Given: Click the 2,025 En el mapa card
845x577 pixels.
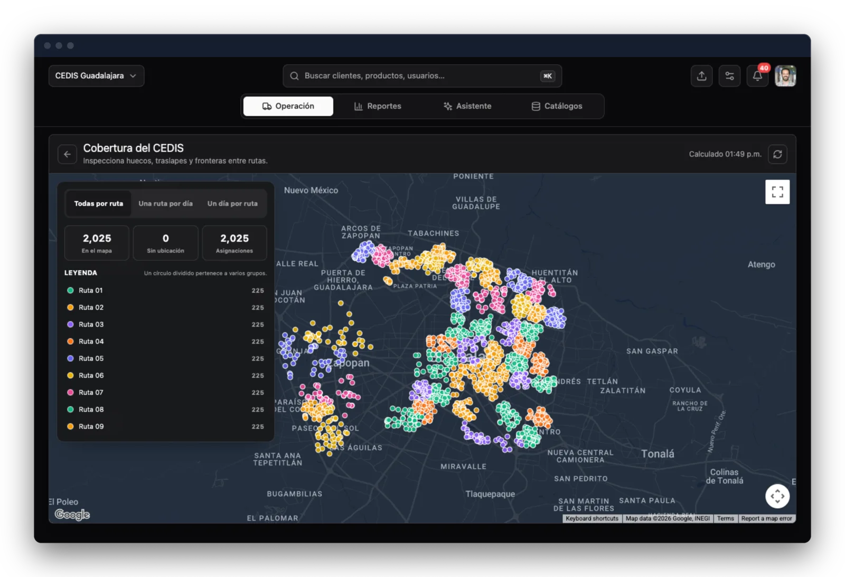Looking at the screenshot, I should click(97, 243).
